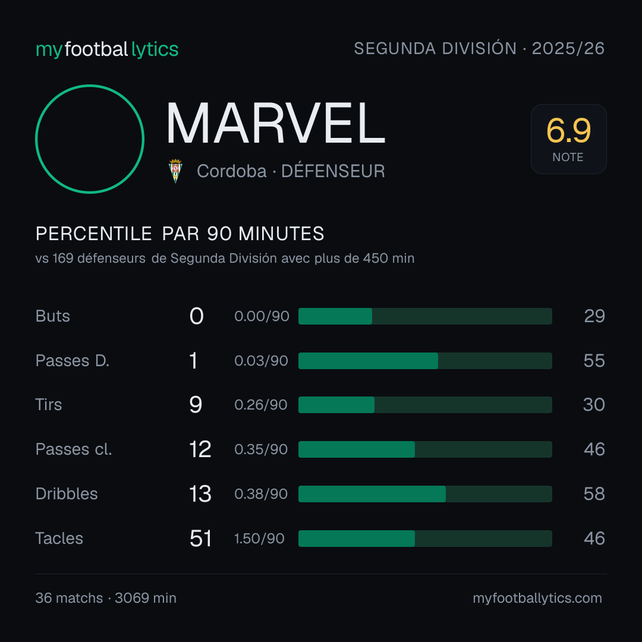Click the Dribbles percentile number 58
The height and width of the screenshot is (642, 642).
point(594,494)
